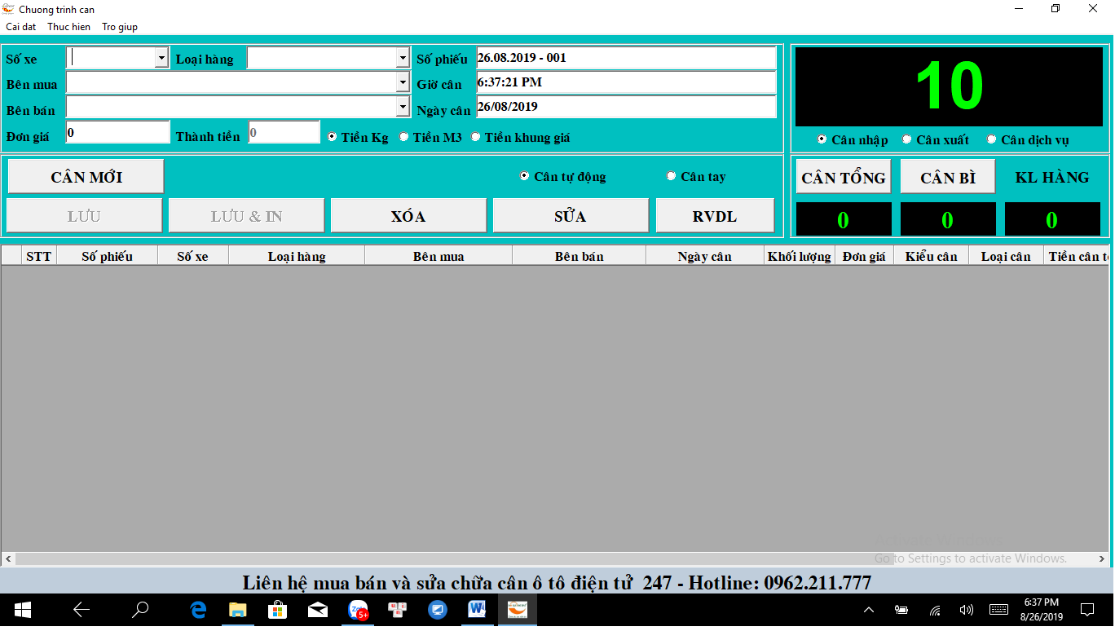Open Microsoft Edge from the taskbar
Screen dimensions: 1115x631
pos(198,610)
